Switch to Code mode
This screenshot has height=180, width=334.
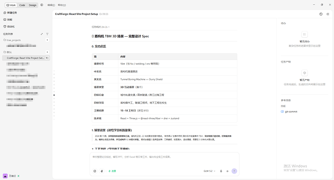[x=22, y=5]
